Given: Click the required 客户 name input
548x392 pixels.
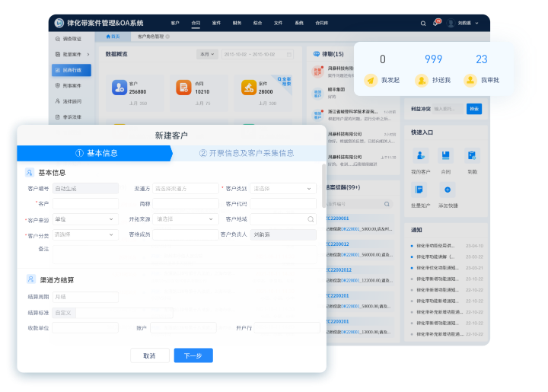Looking at the screenshot, I should pos(85,204).
